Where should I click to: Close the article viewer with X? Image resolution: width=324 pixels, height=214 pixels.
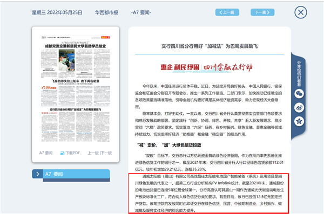point(301,12)
